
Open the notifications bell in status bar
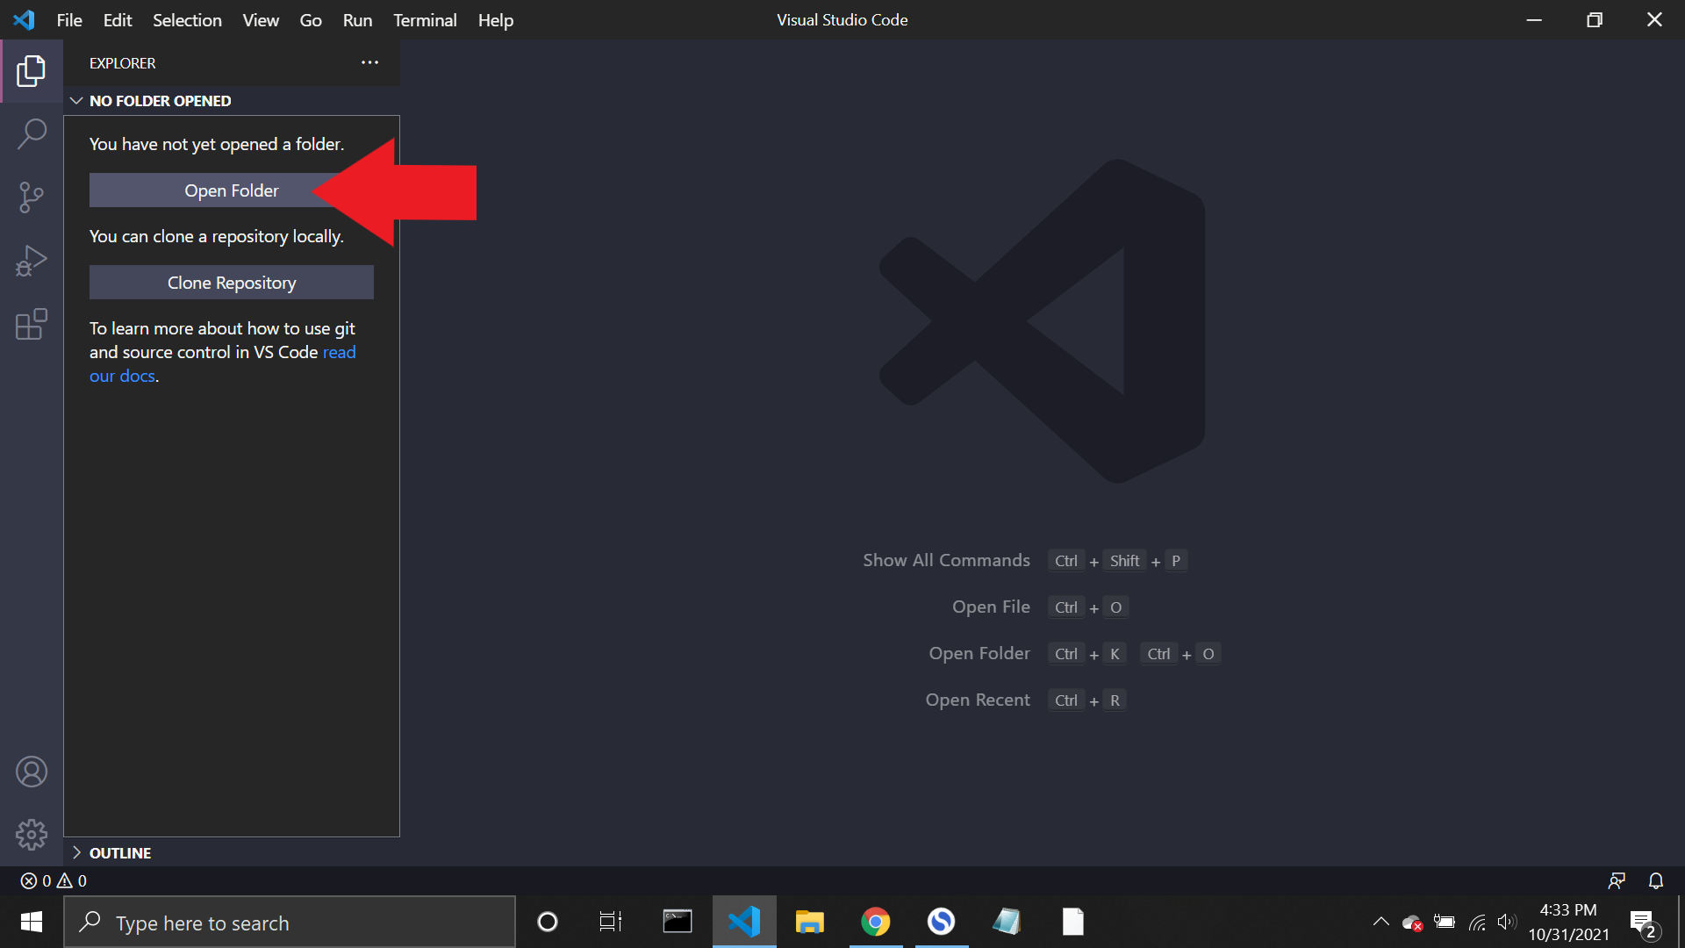1658,880
